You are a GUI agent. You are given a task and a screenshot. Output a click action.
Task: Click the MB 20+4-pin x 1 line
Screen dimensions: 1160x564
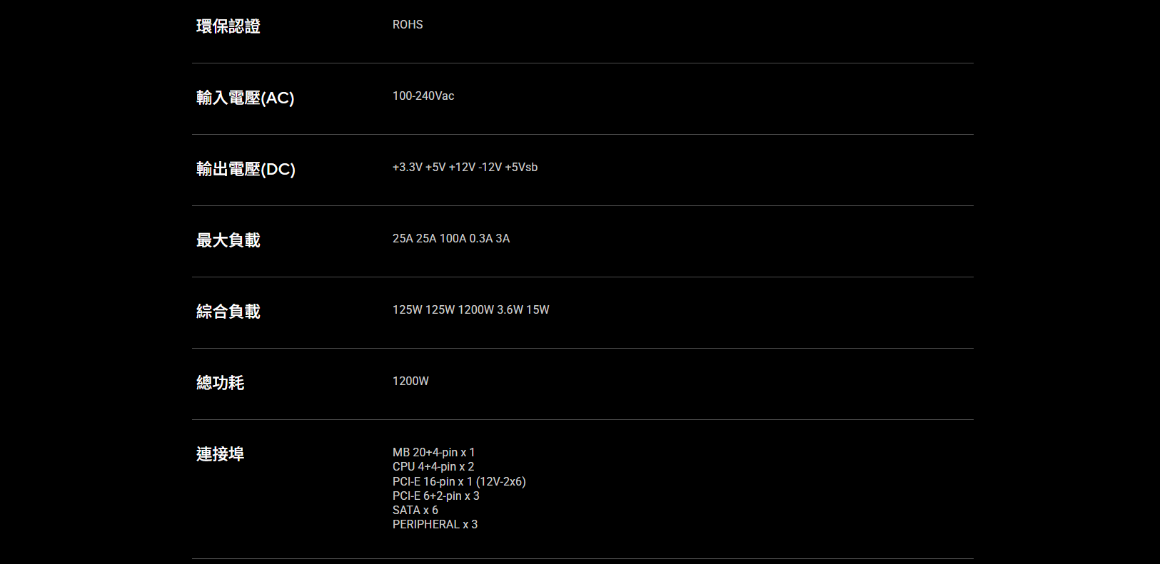tap(433, 452)
